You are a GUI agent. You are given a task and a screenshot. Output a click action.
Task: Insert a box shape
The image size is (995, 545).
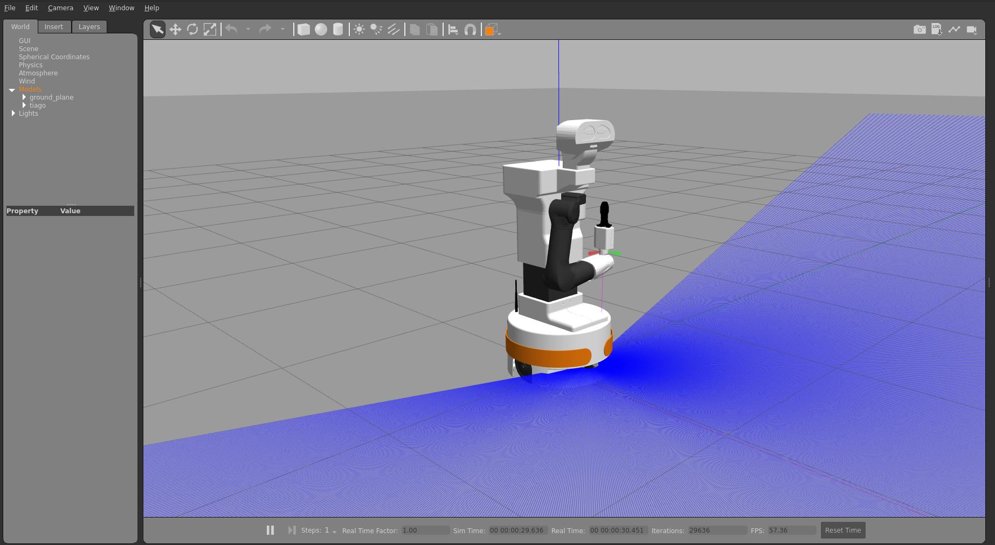[x=303, y=30]
